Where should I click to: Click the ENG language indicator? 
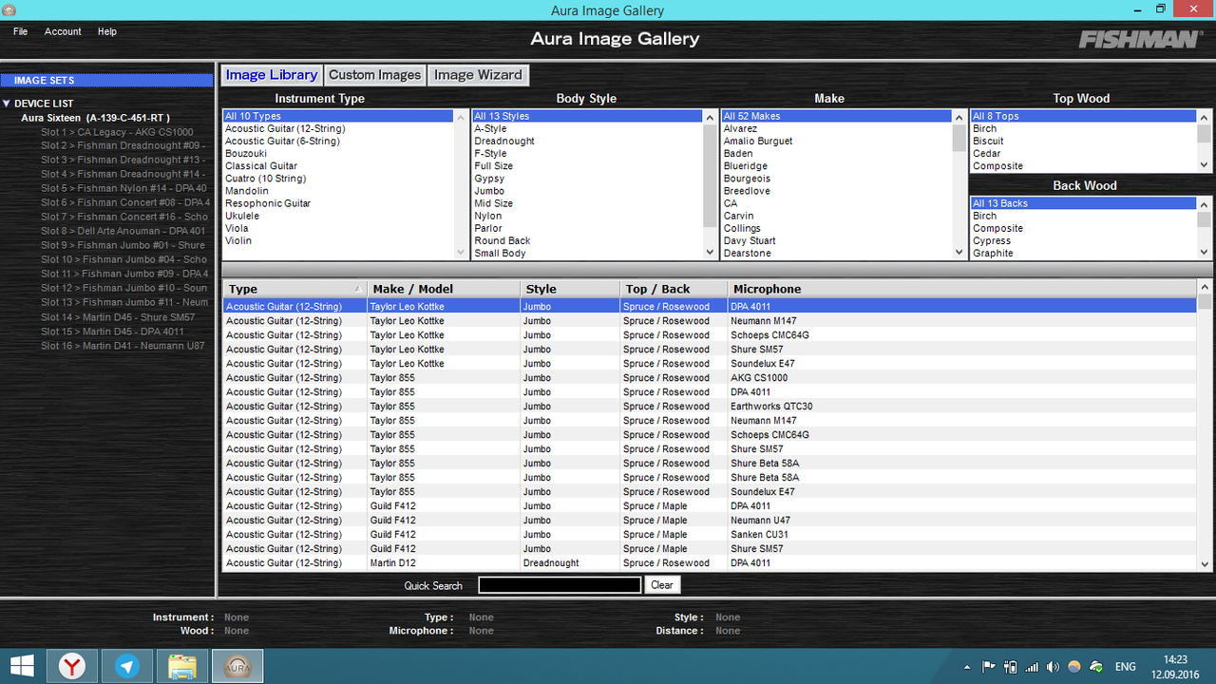(x=1125, y=667)
